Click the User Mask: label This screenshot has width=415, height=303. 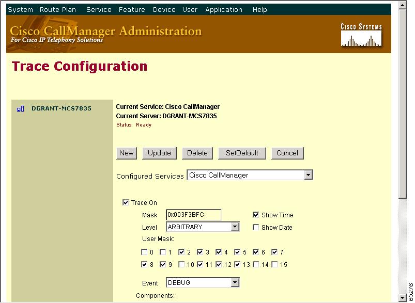[158, 239]
